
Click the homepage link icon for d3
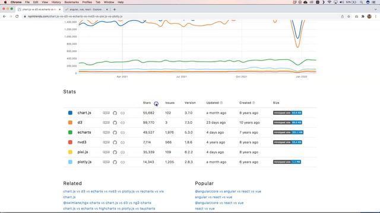[123, 122]
